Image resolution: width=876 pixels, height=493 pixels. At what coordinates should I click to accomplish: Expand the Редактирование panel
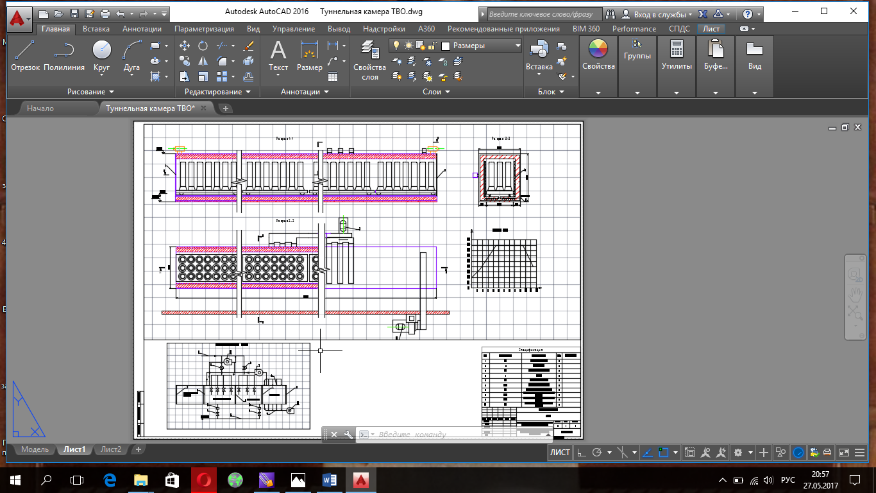pyautogui.click(x=217, y=92)
